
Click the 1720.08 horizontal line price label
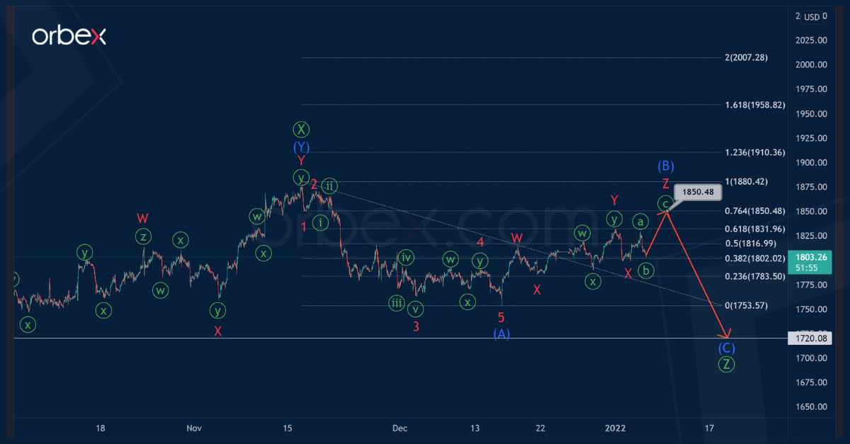[x=810, y=339]
